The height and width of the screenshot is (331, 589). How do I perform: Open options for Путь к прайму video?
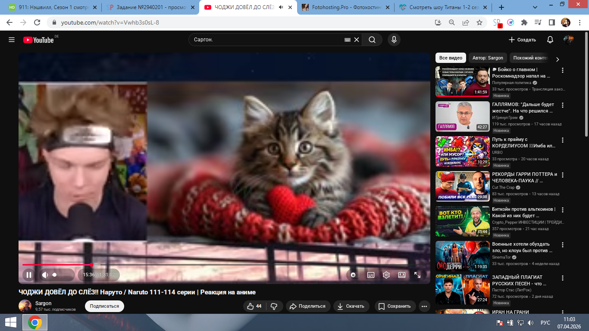tap(562, 140)
